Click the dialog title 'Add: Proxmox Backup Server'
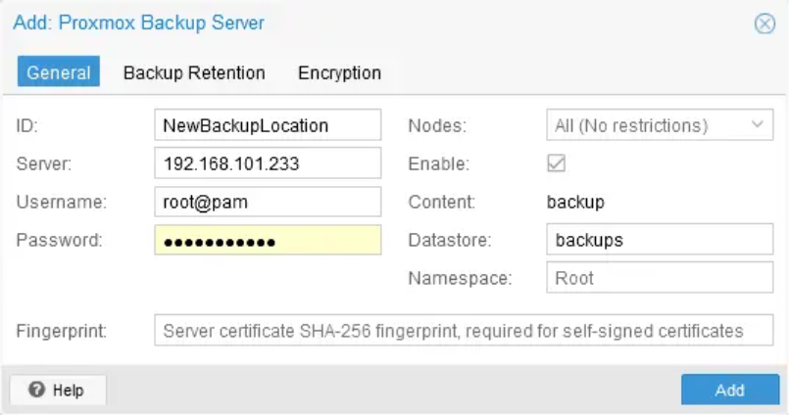The height and width of the screenshot is (415, 789). pos(138,23)
